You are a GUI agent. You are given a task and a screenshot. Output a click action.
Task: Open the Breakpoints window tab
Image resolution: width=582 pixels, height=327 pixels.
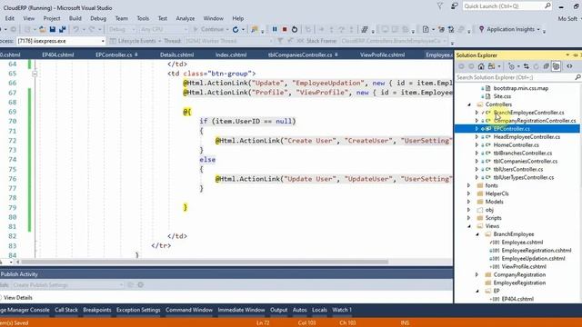(97, 310)
